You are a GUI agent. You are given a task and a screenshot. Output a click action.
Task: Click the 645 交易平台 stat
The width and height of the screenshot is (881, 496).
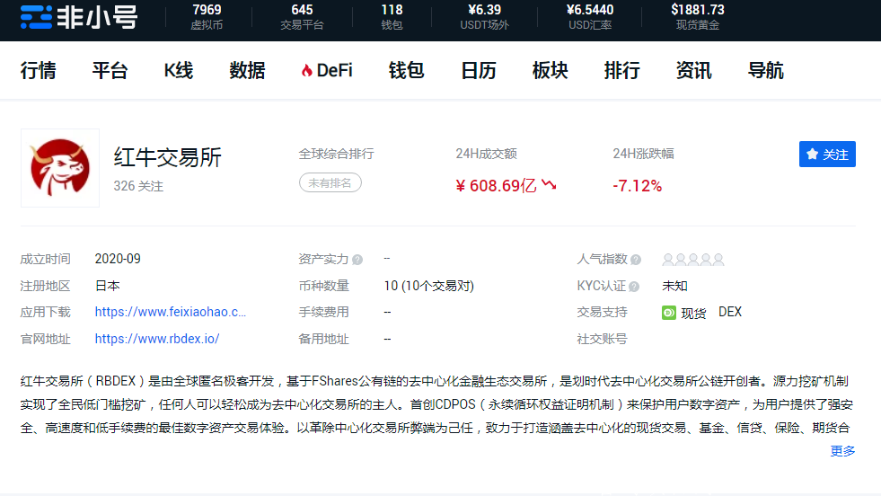tap(303, 17)
